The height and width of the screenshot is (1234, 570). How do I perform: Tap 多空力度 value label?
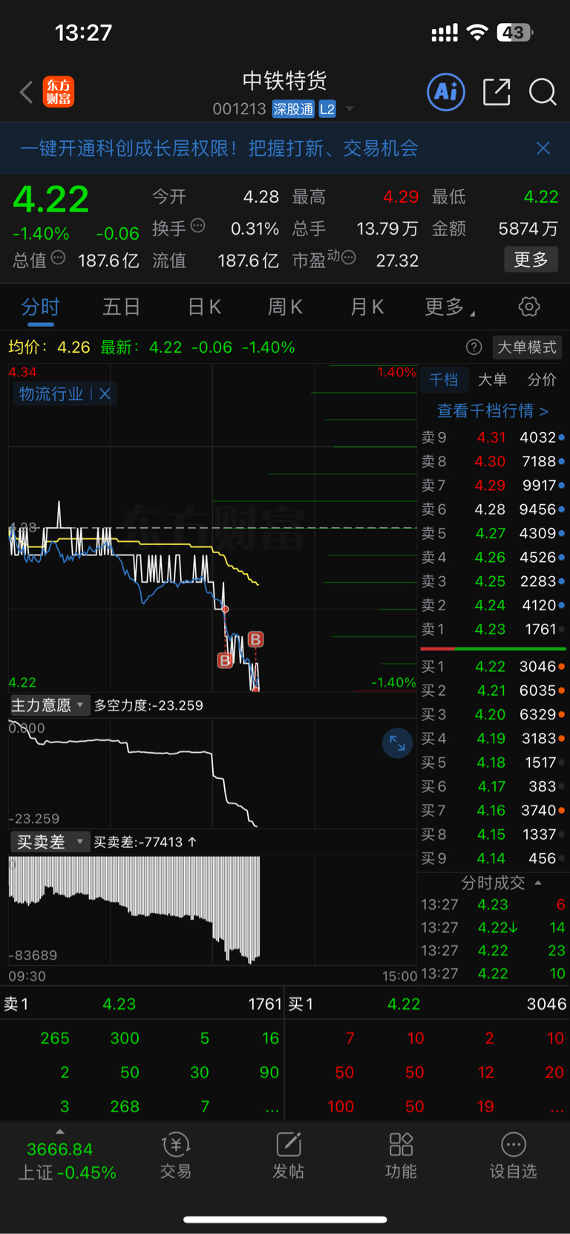click(x=148, y=705)
